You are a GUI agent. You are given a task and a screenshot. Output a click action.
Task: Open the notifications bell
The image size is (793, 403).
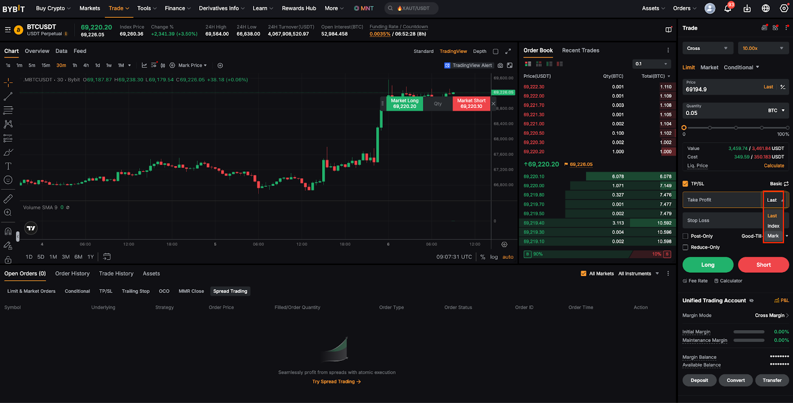[728, 8]
